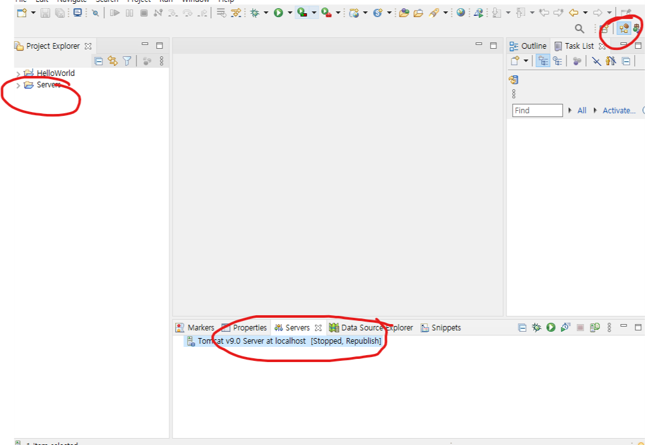Click the Run Last Tool coverage icon
The width and height of the screenshot is (645, 445).
(302, 13)
